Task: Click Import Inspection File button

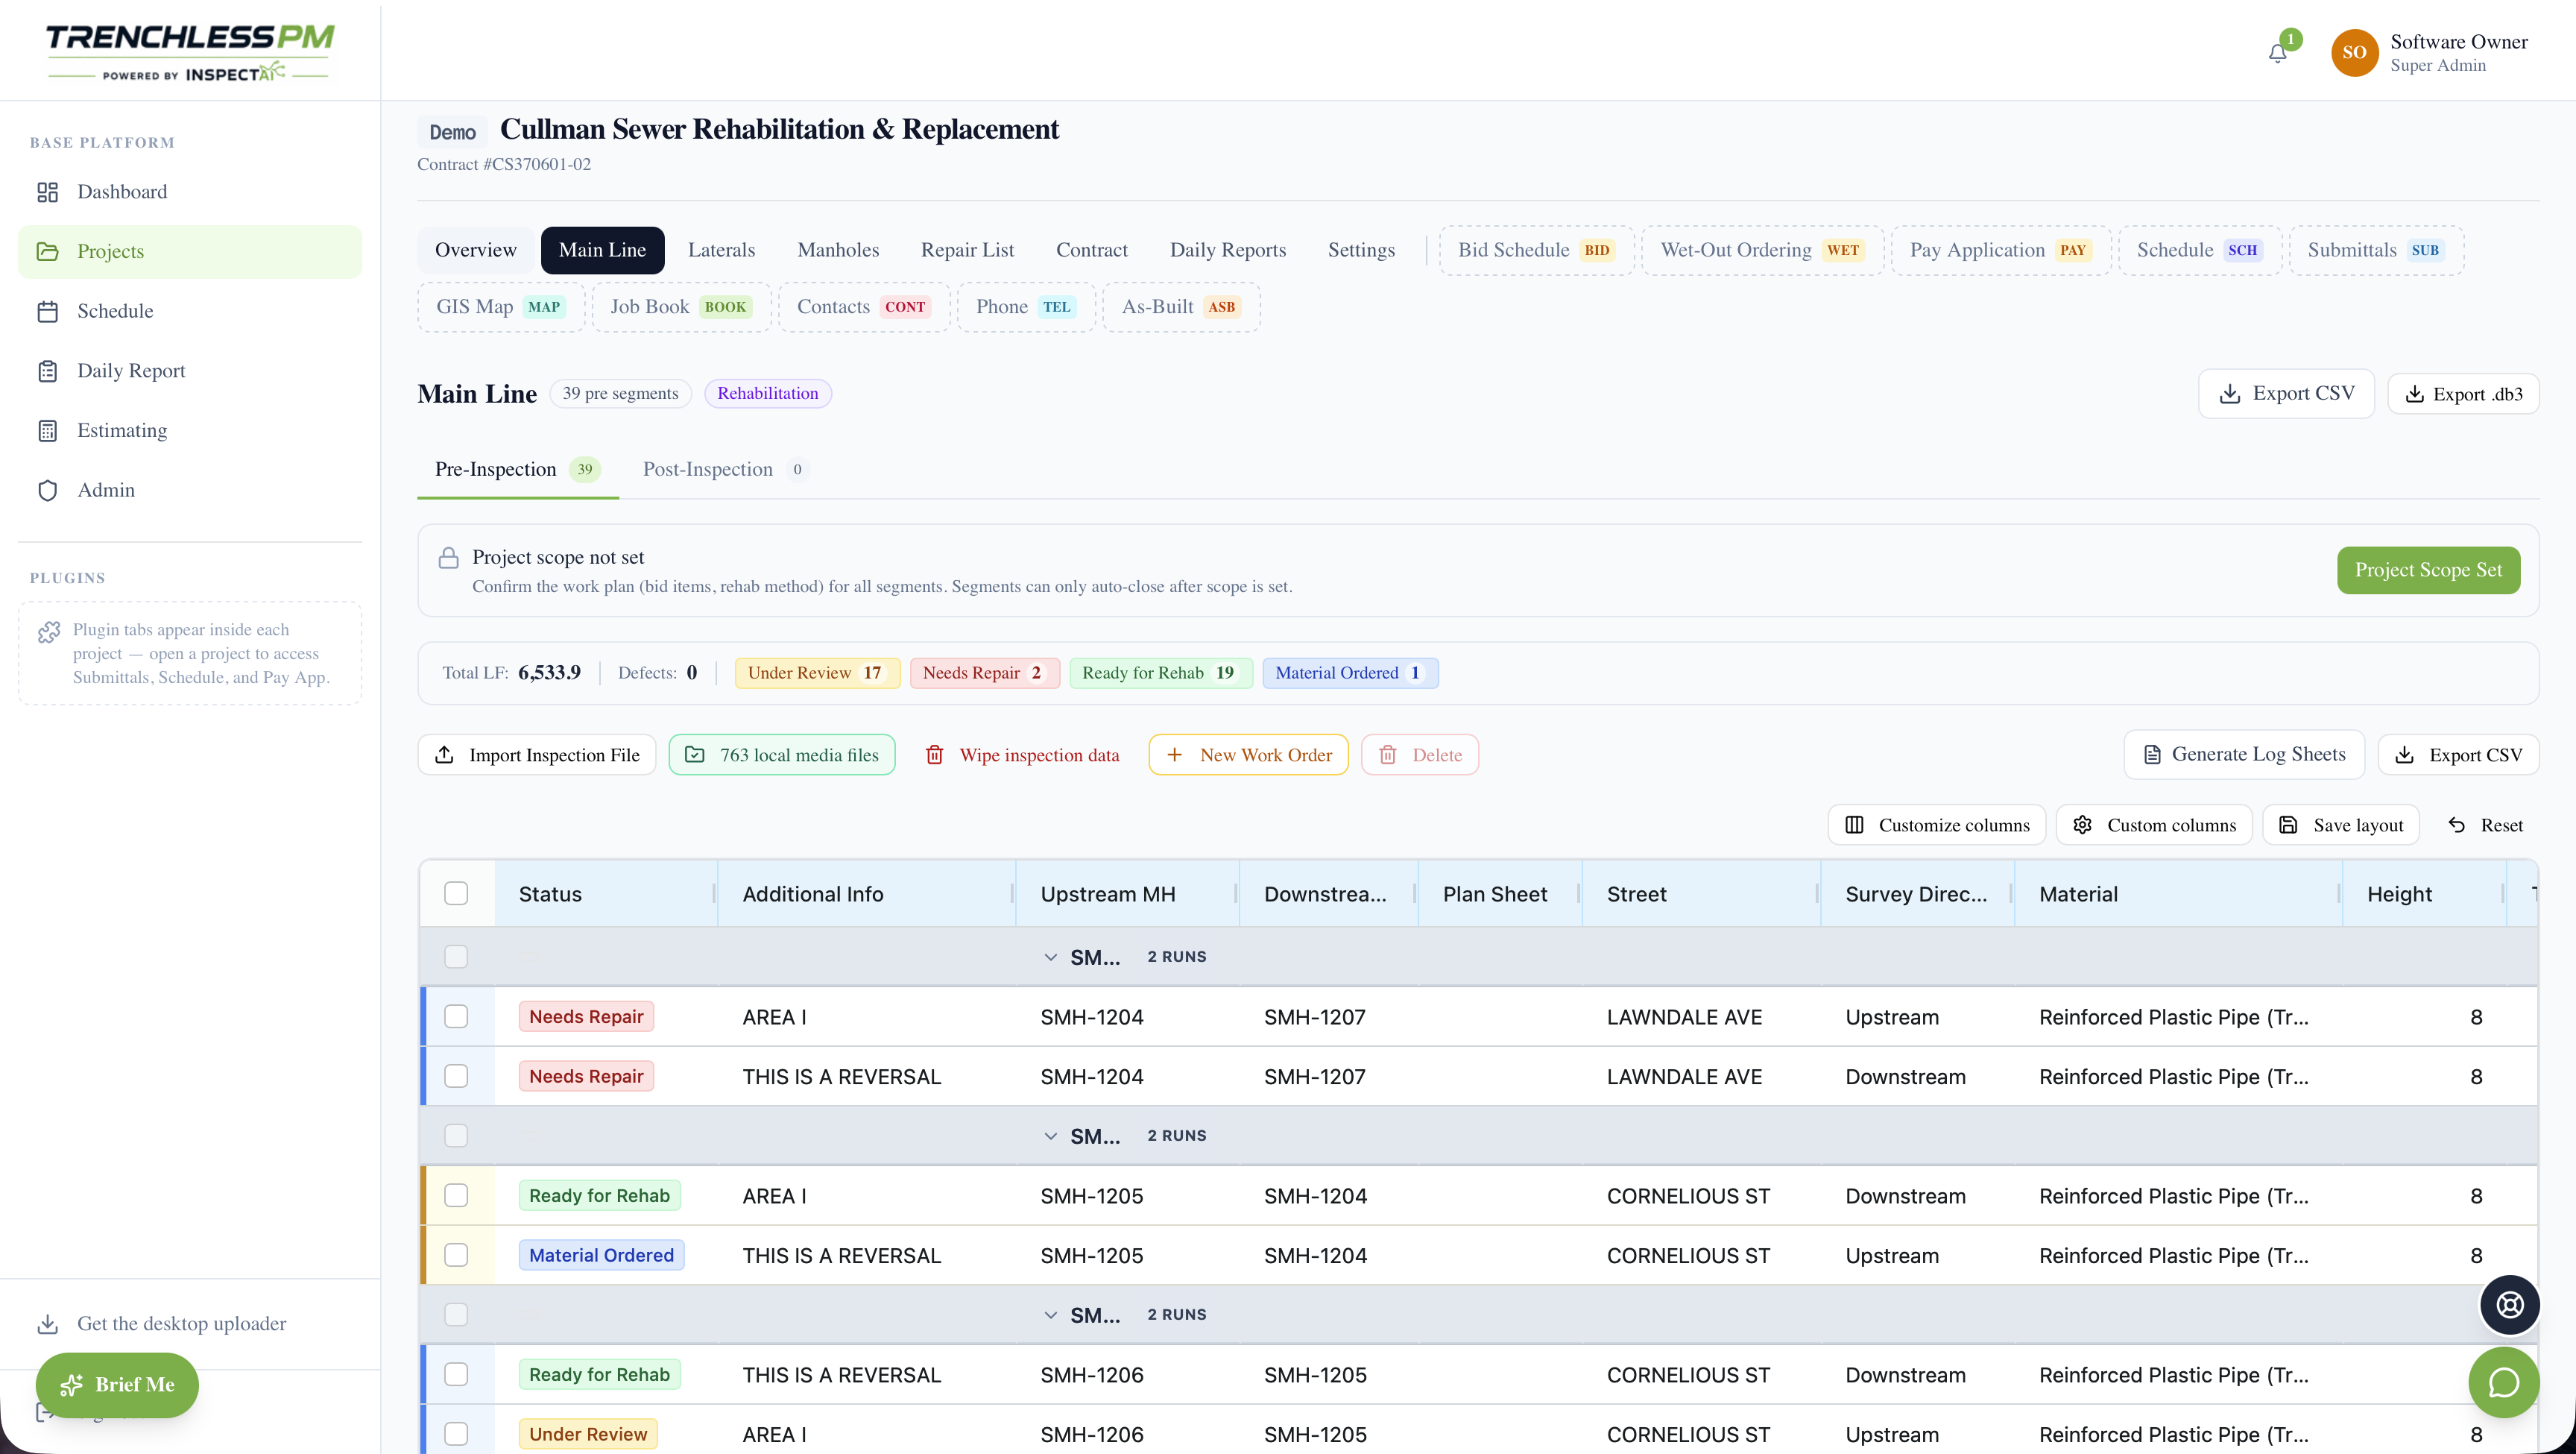Action: tap(537, 755)
